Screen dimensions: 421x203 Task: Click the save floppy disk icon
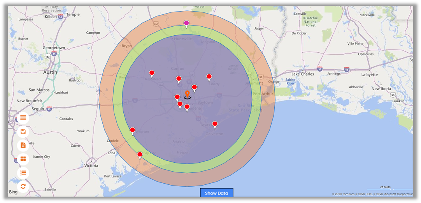pyautogui.click(x=23, y=131)
